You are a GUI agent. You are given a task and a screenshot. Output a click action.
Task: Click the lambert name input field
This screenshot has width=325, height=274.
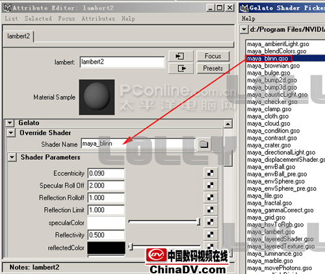tap(122, 62)
